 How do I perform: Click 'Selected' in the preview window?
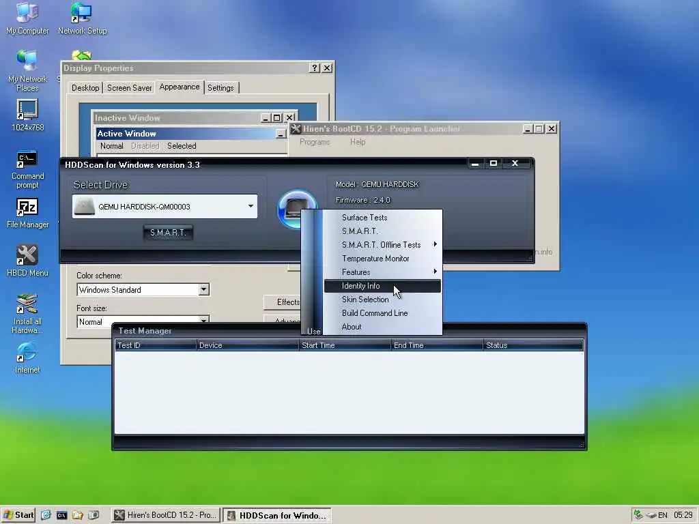click(182, 146)
